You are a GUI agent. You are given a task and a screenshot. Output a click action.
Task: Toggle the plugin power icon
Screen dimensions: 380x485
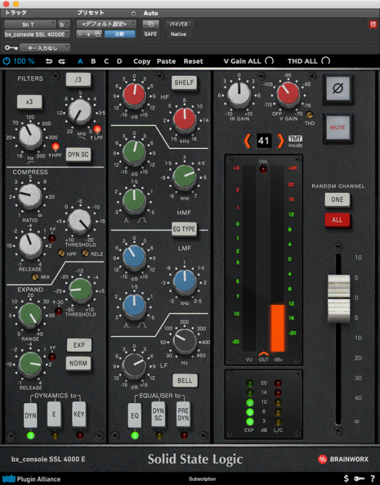click(x=6, y=61)
